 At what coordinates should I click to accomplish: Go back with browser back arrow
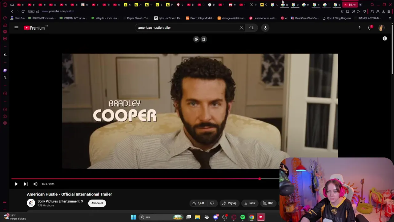pyautogui.click(x=12, y=11)
